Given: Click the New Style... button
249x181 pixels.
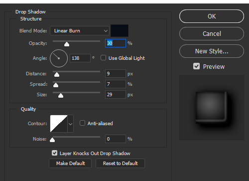Looking at the screenshot, I should click(x=212, y=51).
